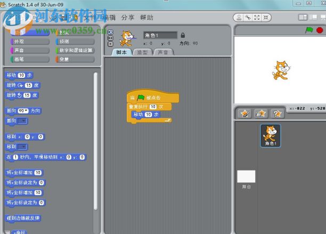Viewport: 326px width, 234px height.
Task: Open the 文件 menu
Action: tap(91, 18)
